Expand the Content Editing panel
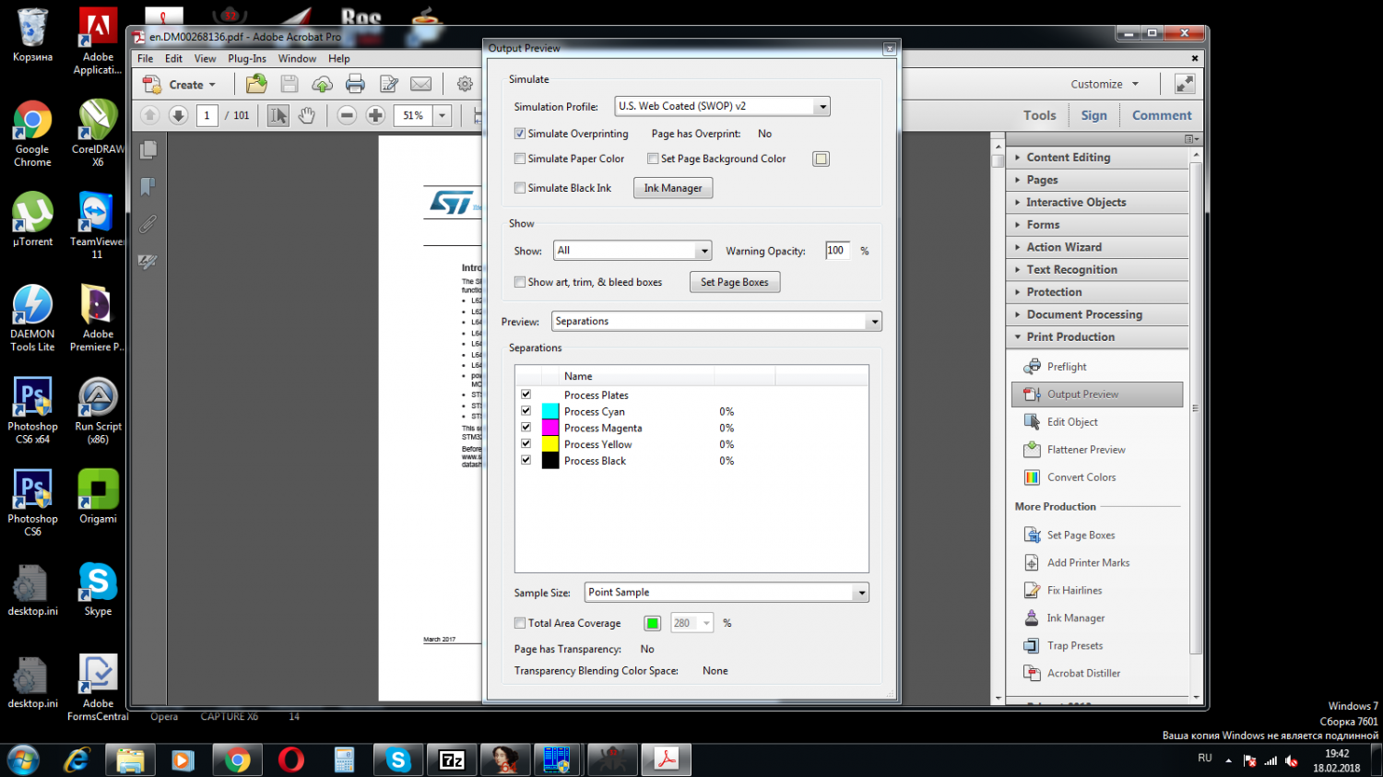 (x=1097, y=158)
